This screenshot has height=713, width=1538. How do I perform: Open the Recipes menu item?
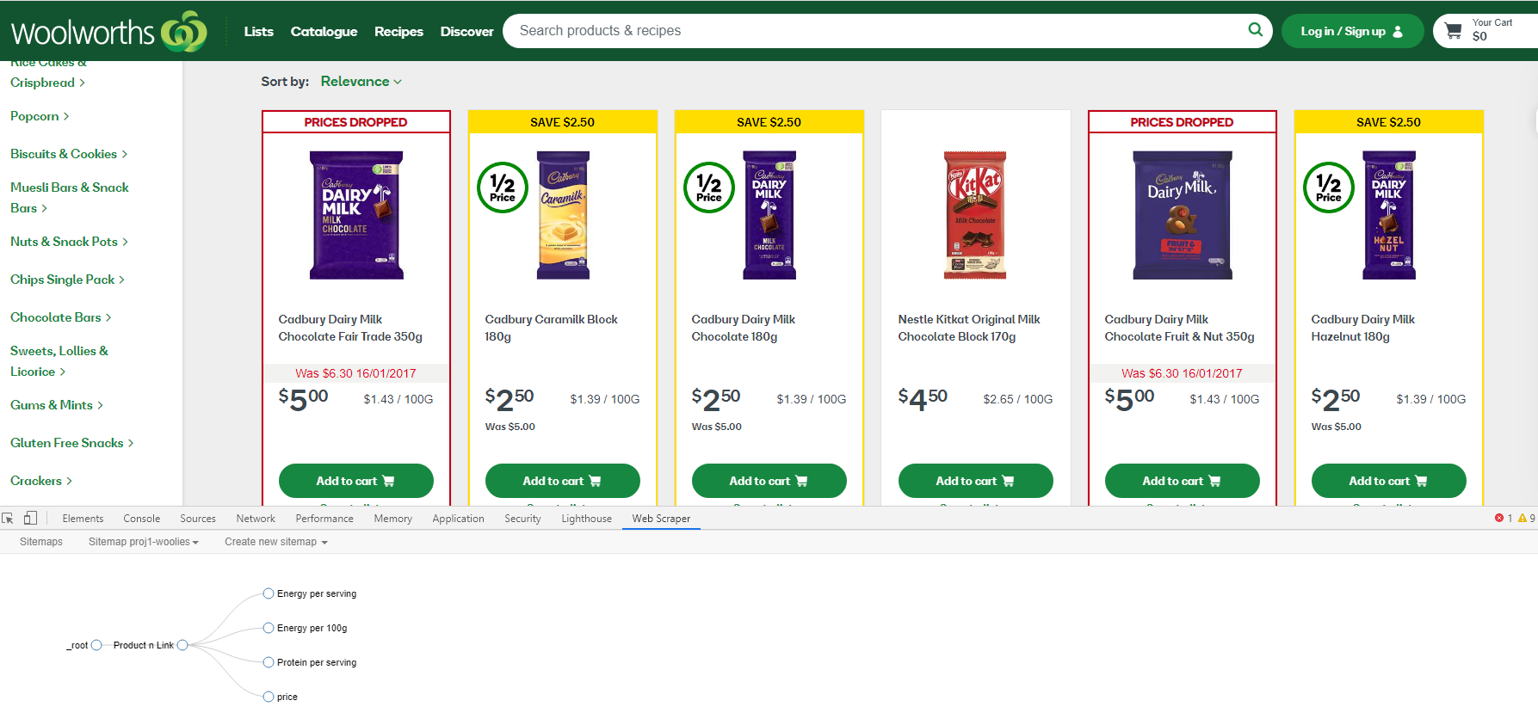pyautogui.click(x=398, y=32)
